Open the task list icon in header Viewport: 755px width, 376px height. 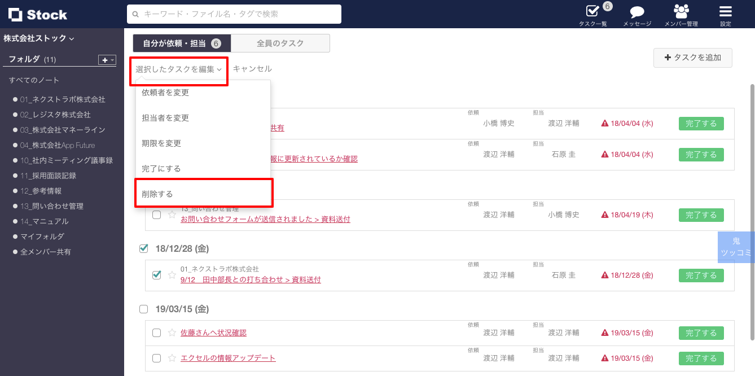click(592, 11)
